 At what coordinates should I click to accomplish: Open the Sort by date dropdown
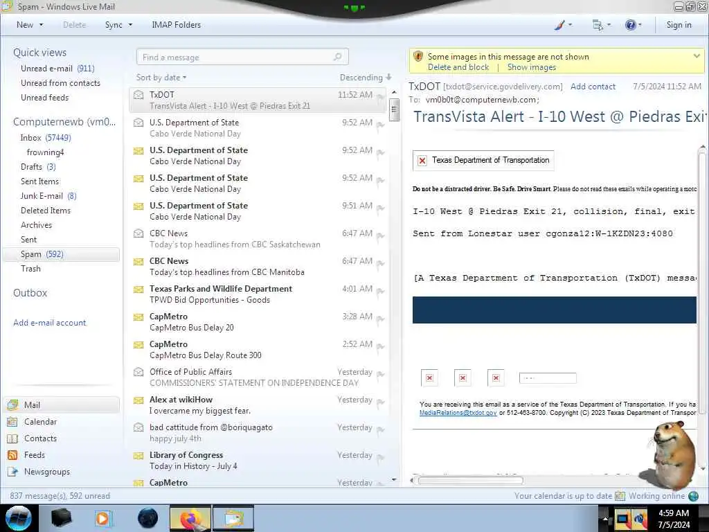pos(161,78)
